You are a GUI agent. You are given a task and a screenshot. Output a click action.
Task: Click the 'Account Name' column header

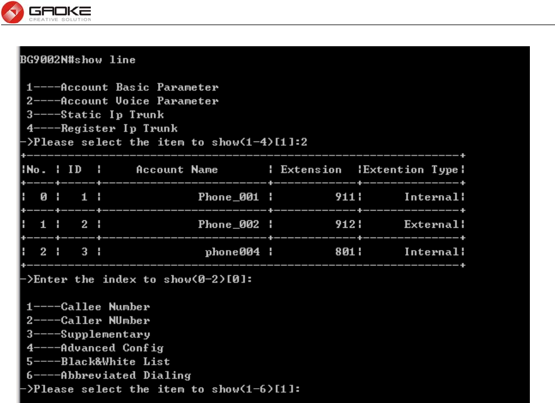pyautogui.click(x=177, y=170)
